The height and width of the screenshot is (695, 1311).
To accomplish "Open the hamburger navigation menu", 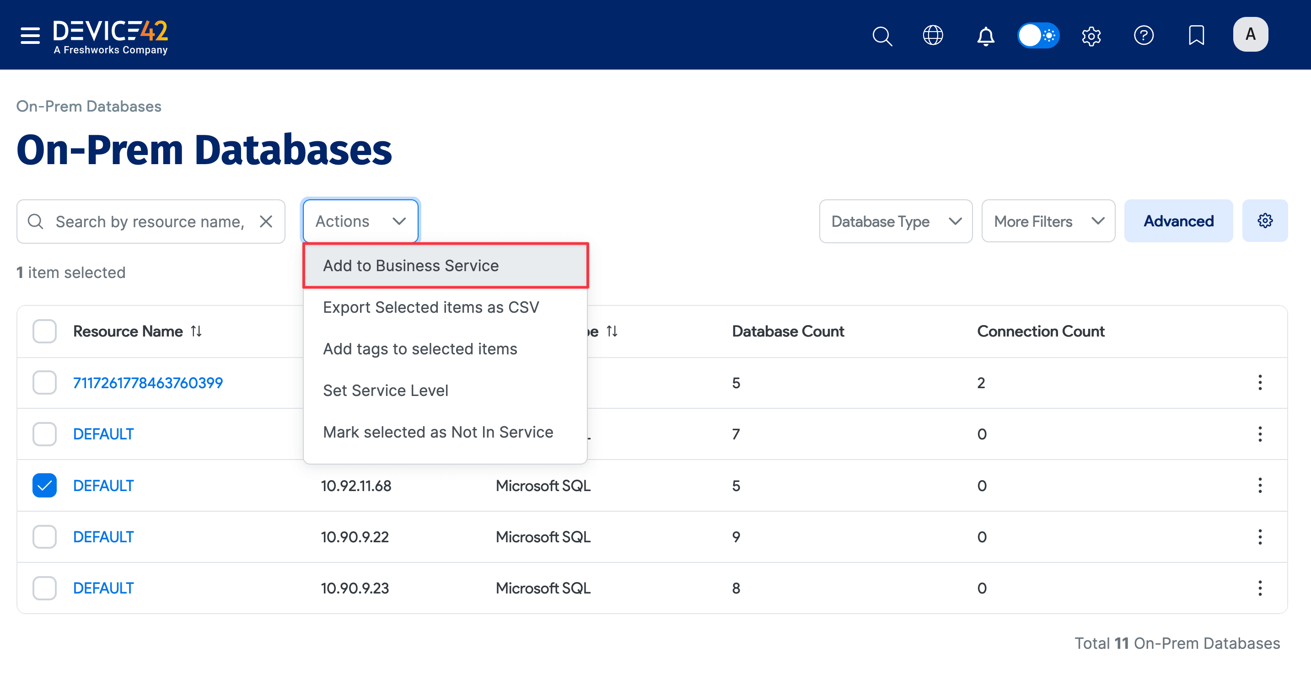I will point(30,35).
